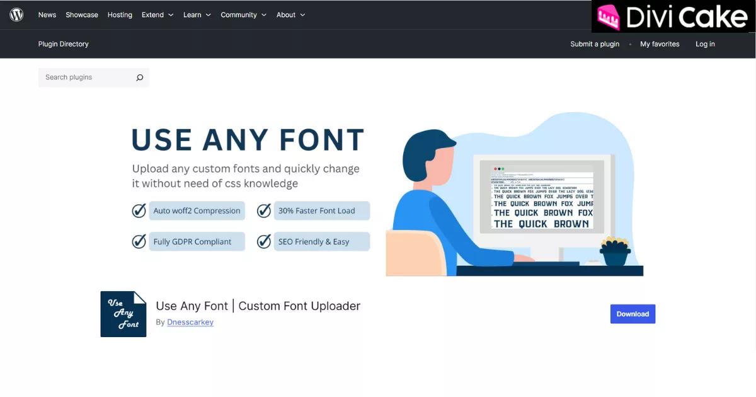This screenshot has height=397, width=756.
Task: Expand the Extend dropdown menu
Action: [157, 14]
